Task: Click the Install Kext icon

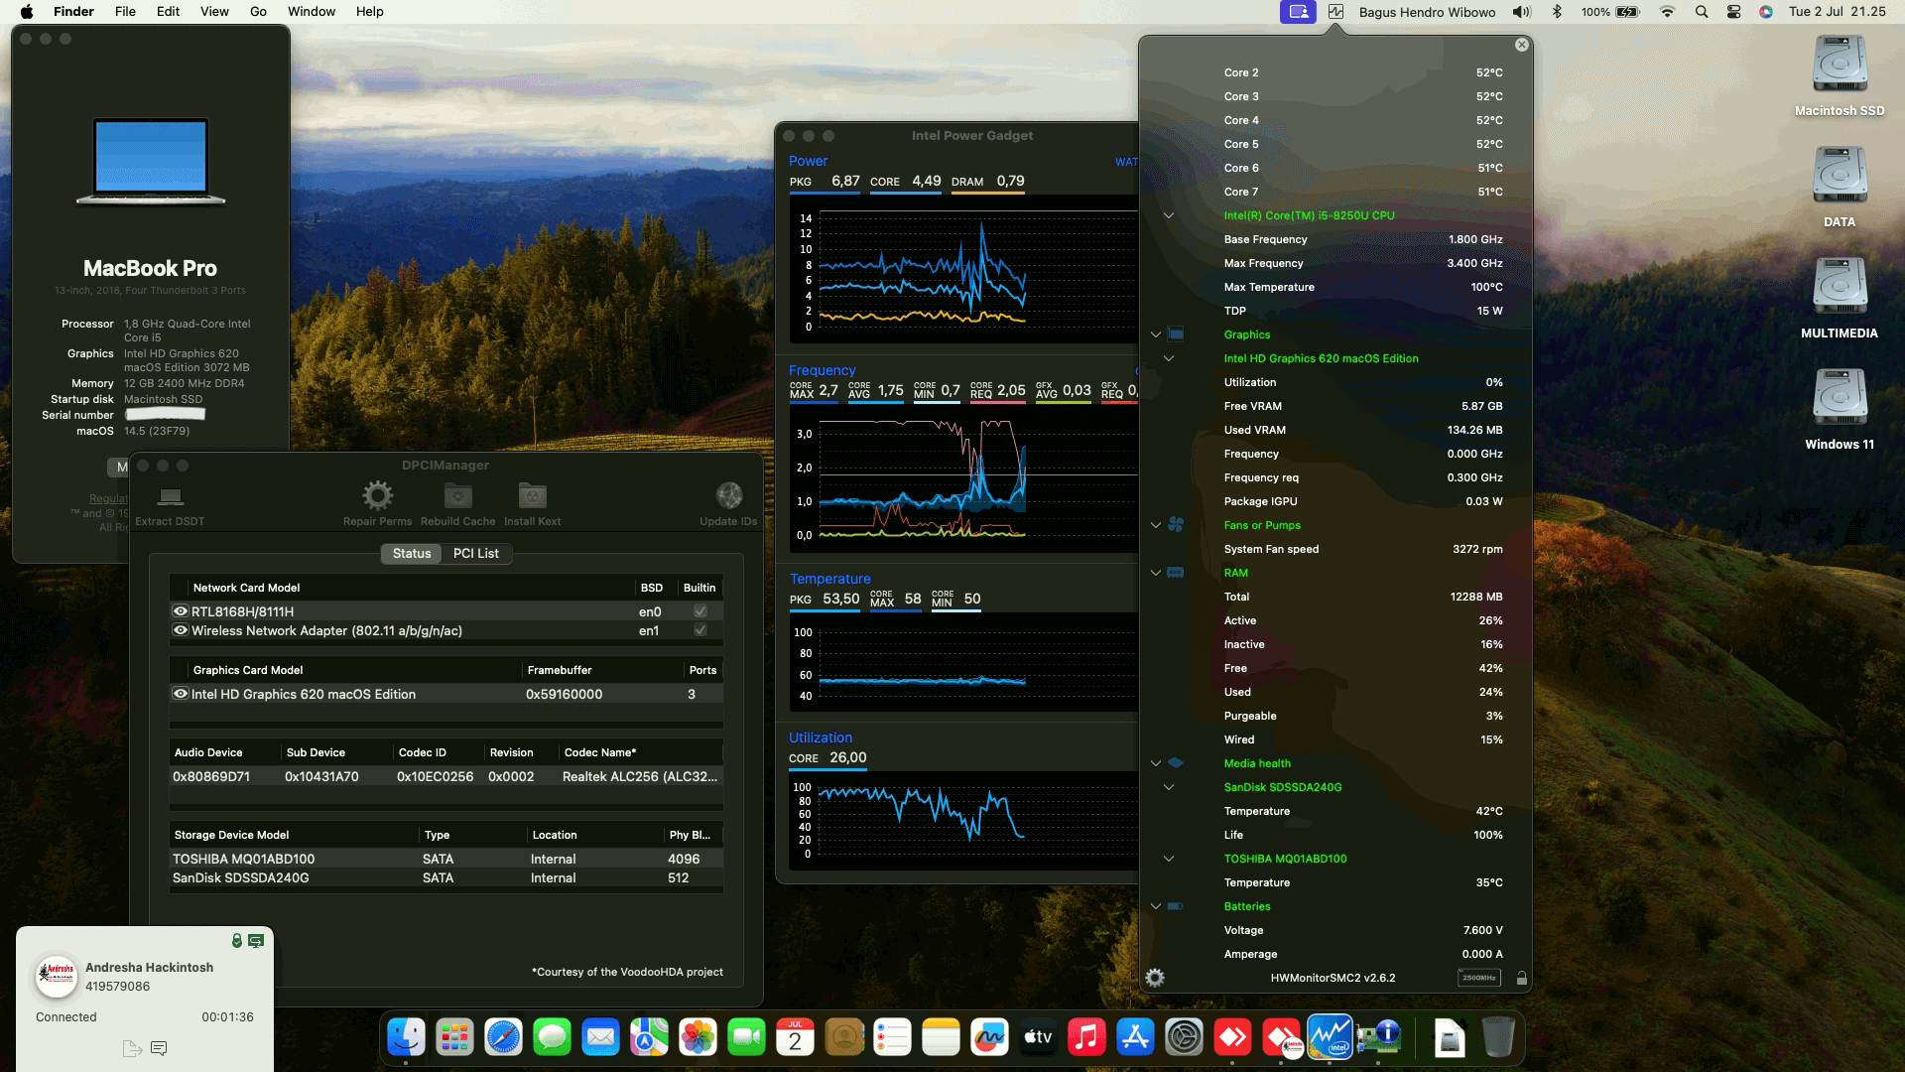Action: pos(532,495)
